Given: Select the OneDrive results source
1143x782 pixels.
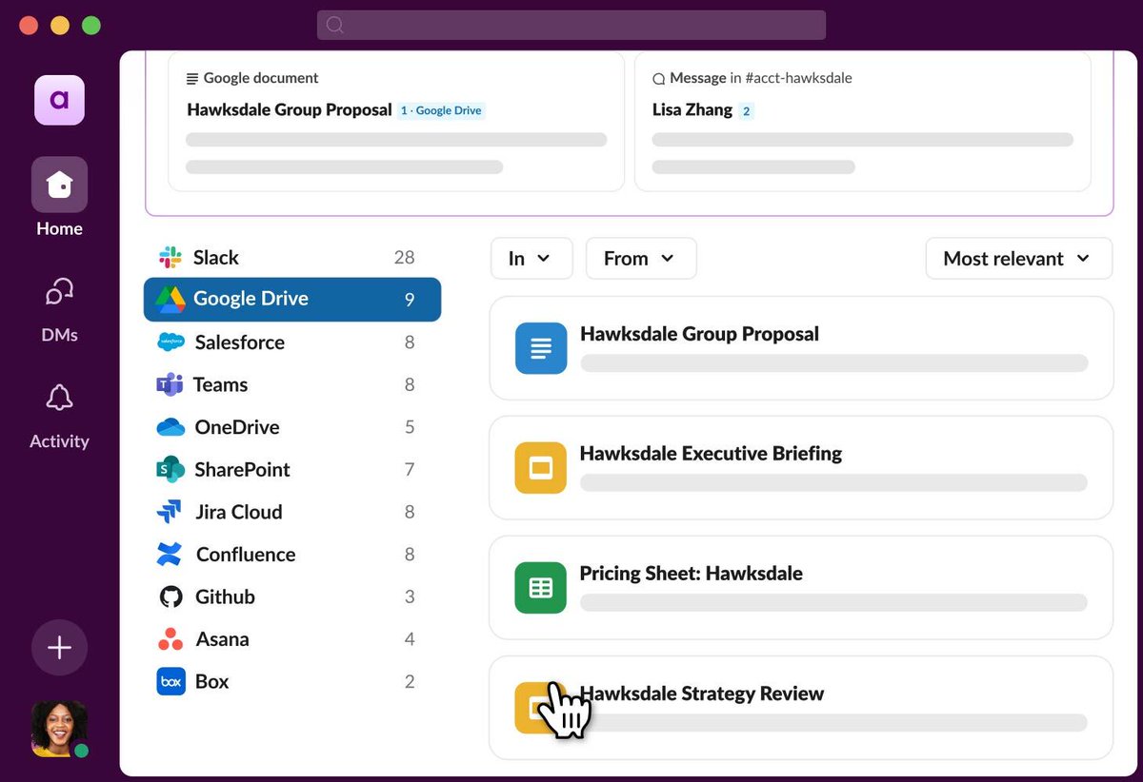Looking at the screenshot, I should click(x=292, y=427).
